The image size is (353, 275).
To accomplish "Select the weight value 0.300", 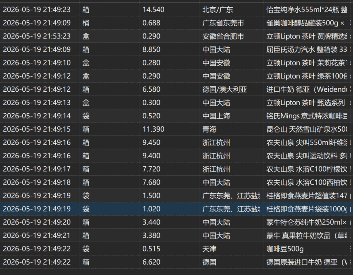I will point(151,103).
